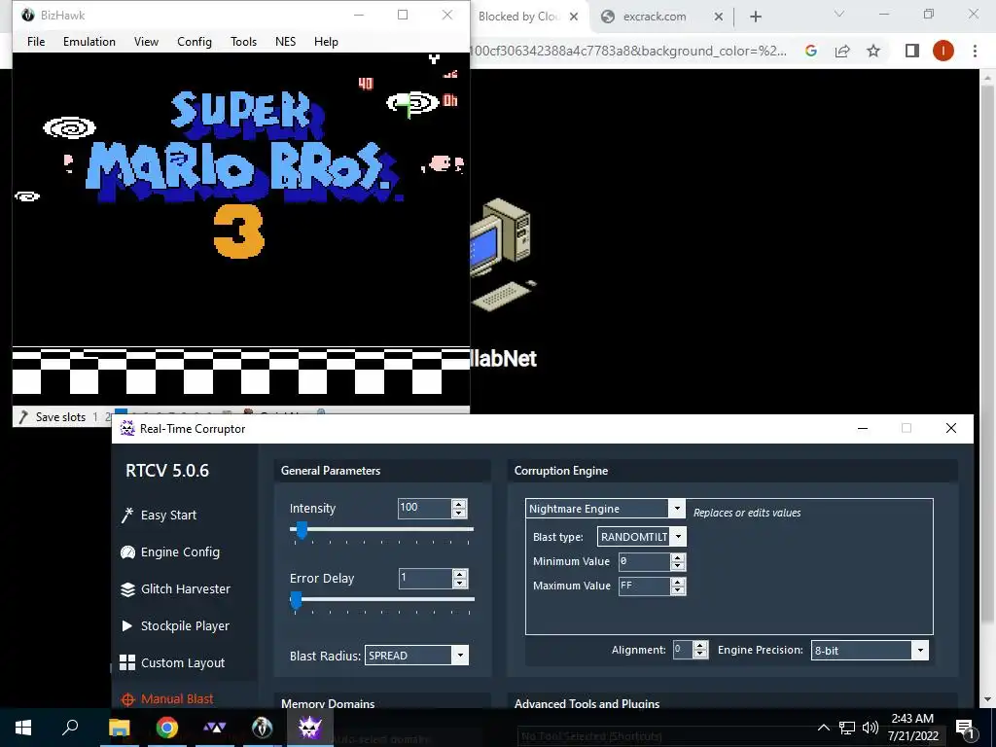Viewport: 996px width, 747px height.
Task: Open the Corruption Engine selection dropdown
Action: click(x=677, y=508)
